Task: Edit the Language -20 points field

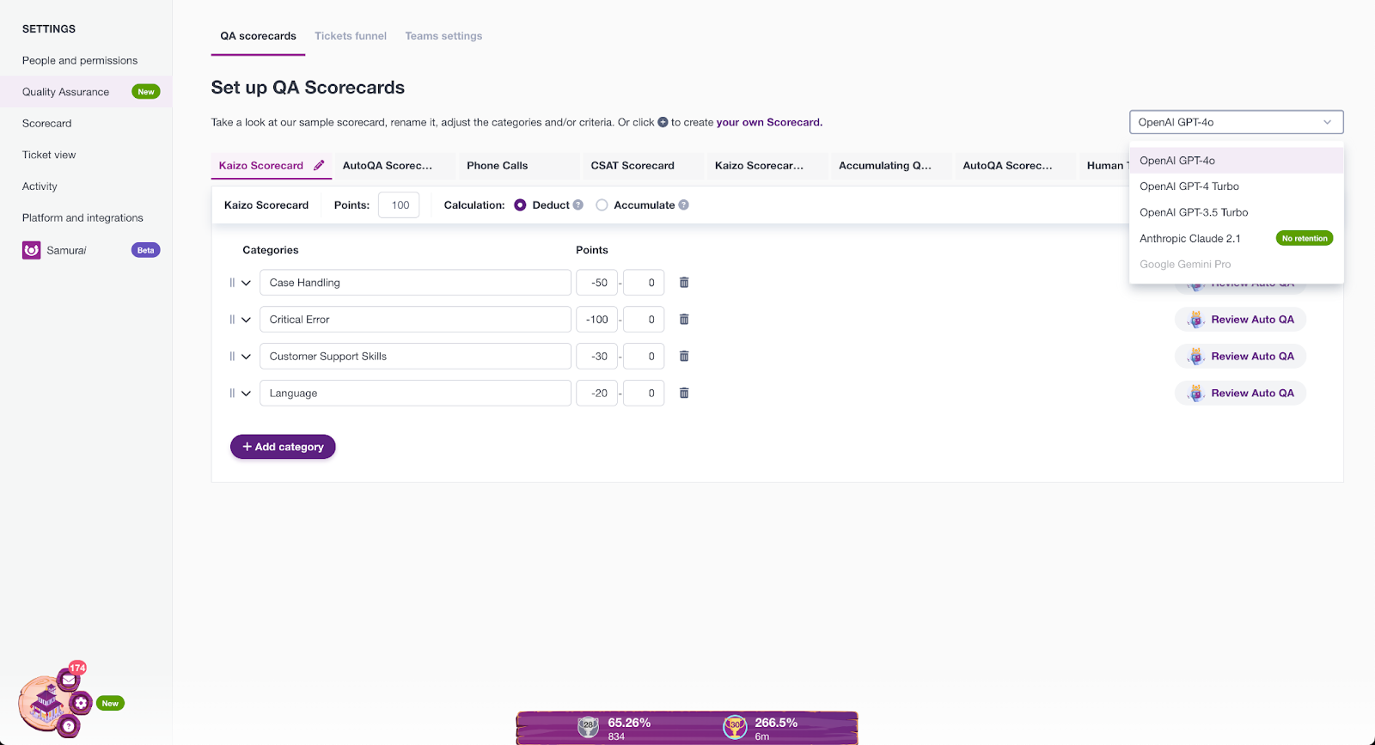Action: (x=596, y=394)
